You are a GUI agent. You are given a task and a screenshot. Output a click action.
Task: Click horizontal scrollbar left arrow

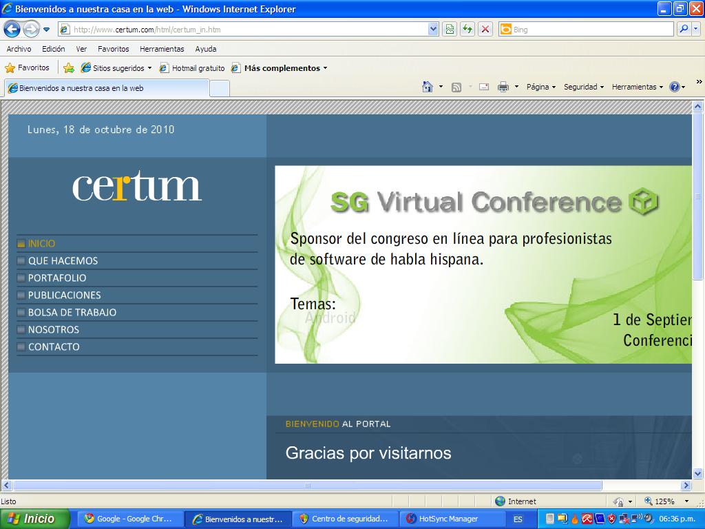7,486
